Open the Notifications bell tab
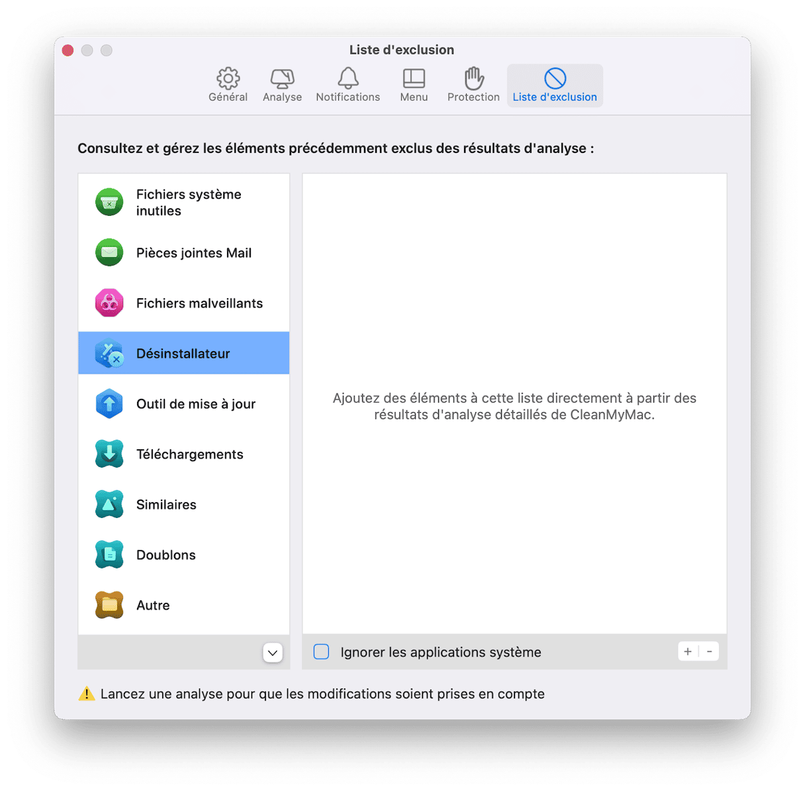This screenshot has width=805, height=791. point(348,85)
